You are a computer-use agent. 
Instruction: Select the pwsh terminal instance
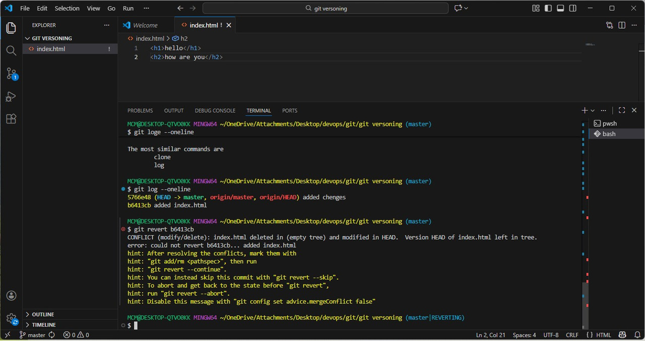pyautogui.click(x=616, y=123)
